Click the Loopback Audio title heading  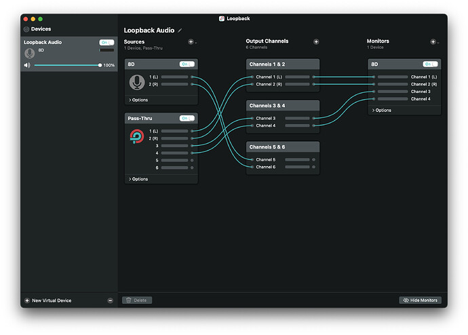(x=149, y=31)
